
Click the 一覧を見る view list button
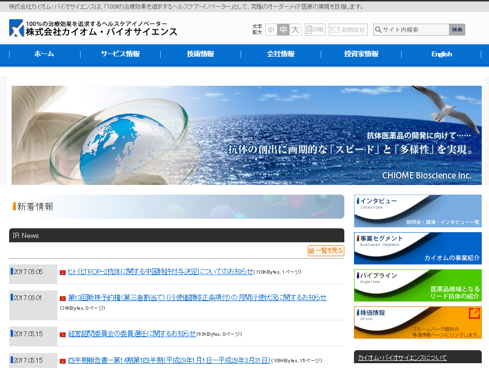click(x=326, y=250)
